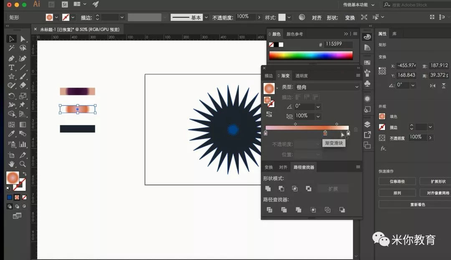The width and height of the screenshot is (451, 260).
Task: Choose the Eyedropper tool
Action: (11, 134)
